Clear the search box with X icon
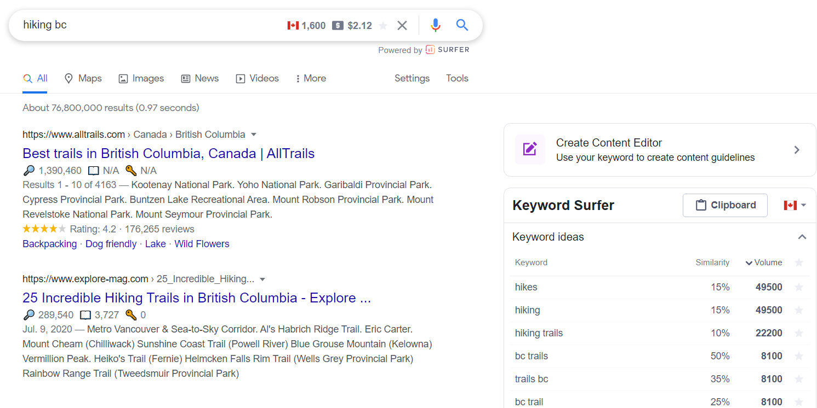The height and width of the screenshot is (408, 817). (402, 26)
